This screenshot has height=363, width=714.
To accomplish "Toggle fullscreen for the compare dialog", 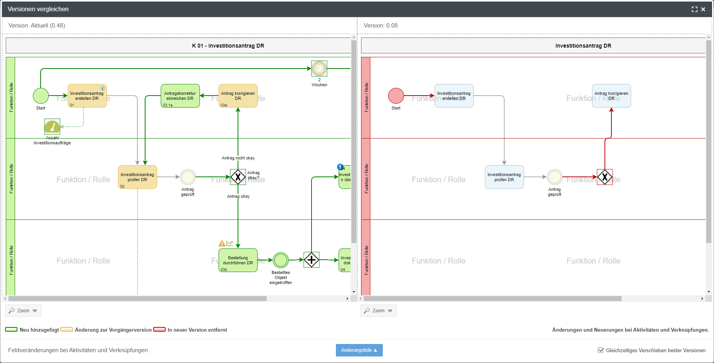I will pos(695,9).
